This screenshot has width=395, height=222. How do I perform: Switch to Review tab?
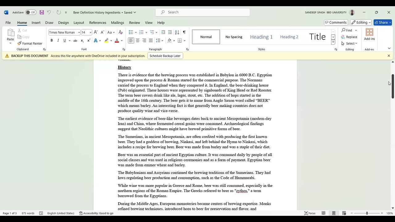(x=135, y=23)
